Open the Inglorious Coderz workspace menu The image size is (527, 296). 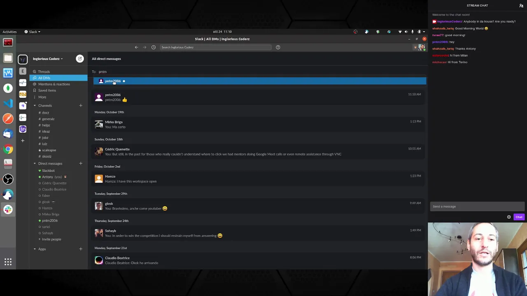coord(48,59)
